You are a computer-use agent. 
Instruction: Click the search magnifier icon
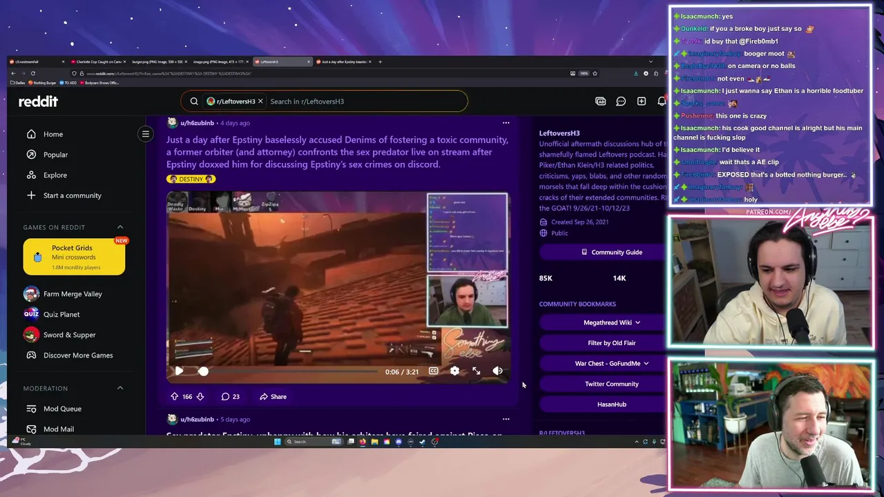pos(194,101)
